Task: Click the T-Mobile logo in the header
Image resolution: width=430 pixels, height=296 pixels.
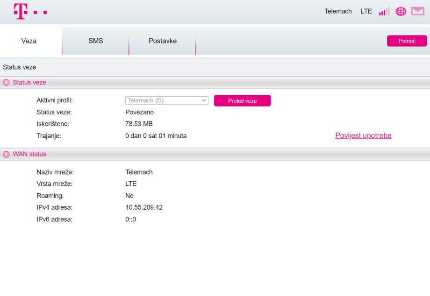Action: click(30, 11)
